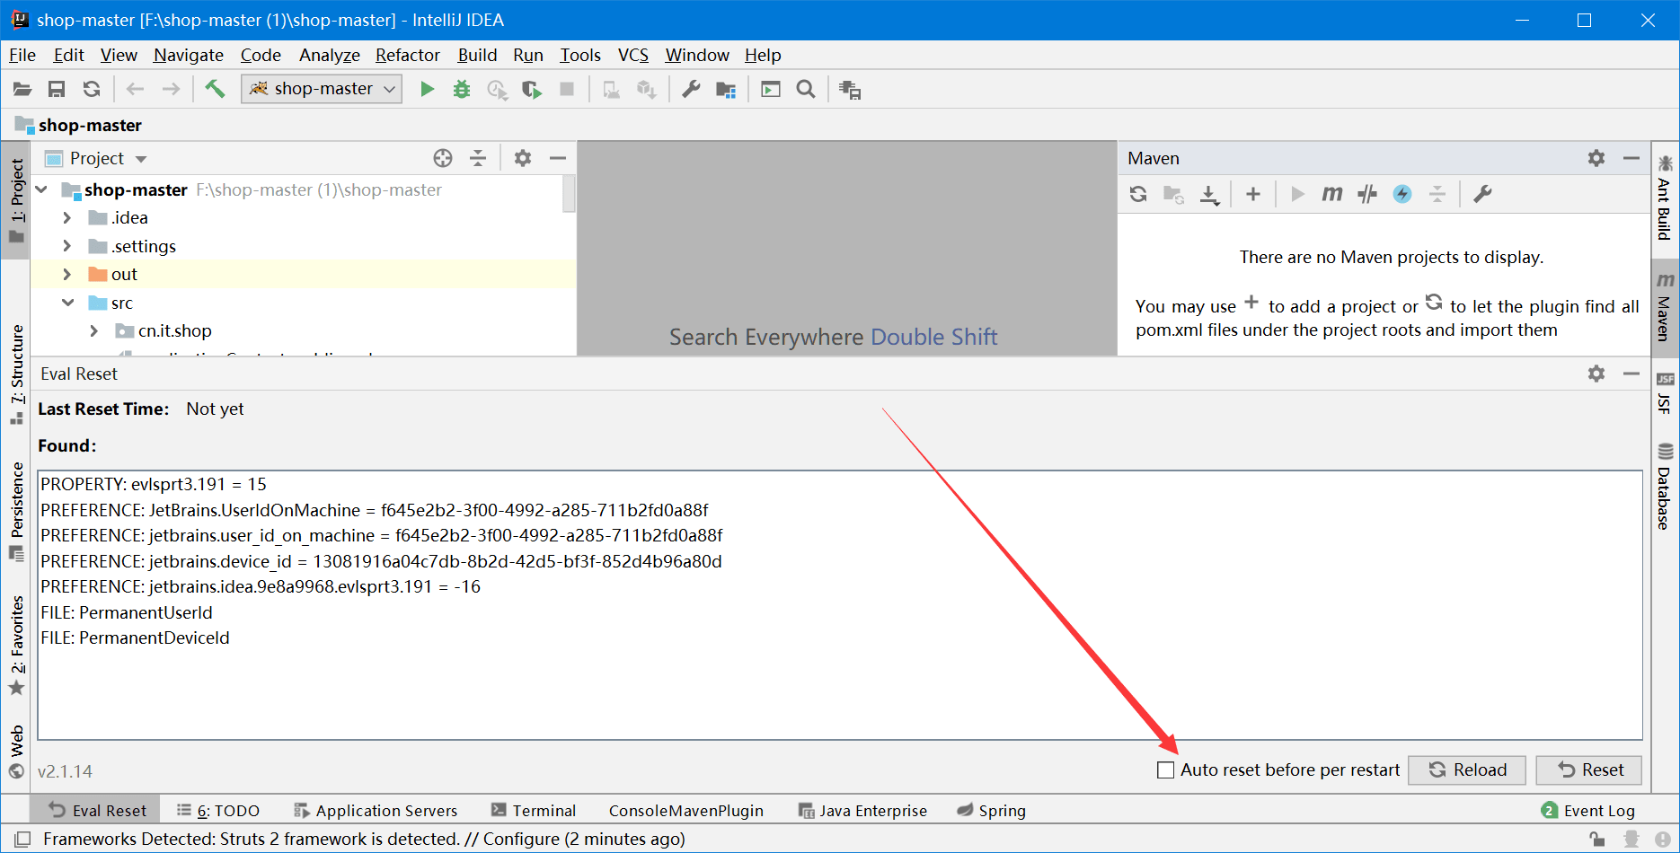The height and width of the screenshot is (853, 1680).
Task: Open the 6: TODO tab
Action: [218, 811]
